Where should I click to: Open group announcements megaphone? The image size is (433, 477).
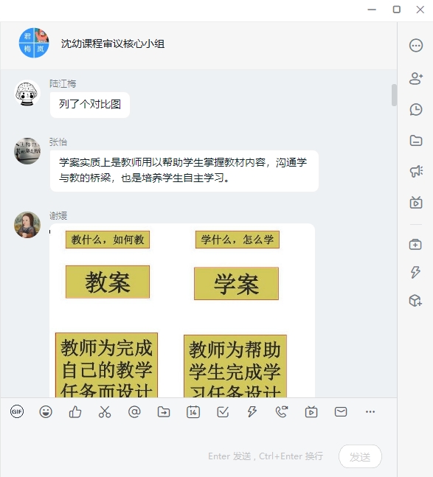click(416, 171)
